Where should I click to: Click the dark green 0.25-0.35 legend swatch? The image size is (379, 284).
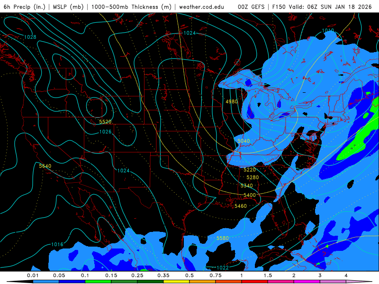[150, 282]
